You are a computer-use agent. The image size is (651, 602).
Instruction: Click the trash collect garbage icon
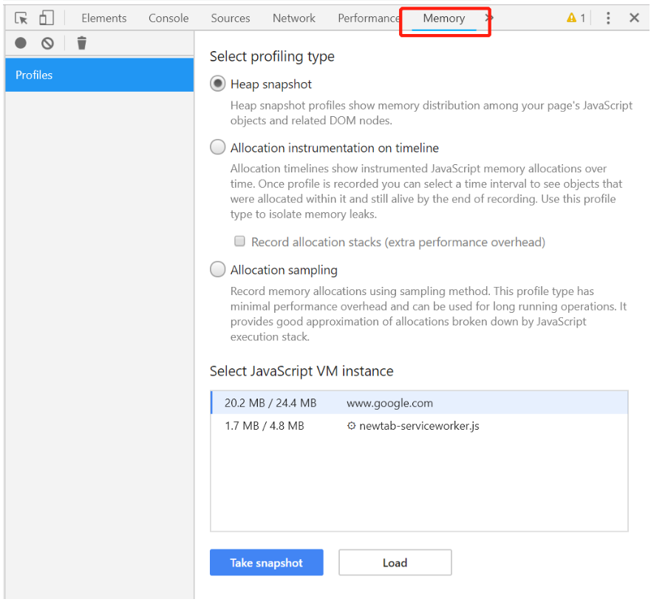[82, 43]
